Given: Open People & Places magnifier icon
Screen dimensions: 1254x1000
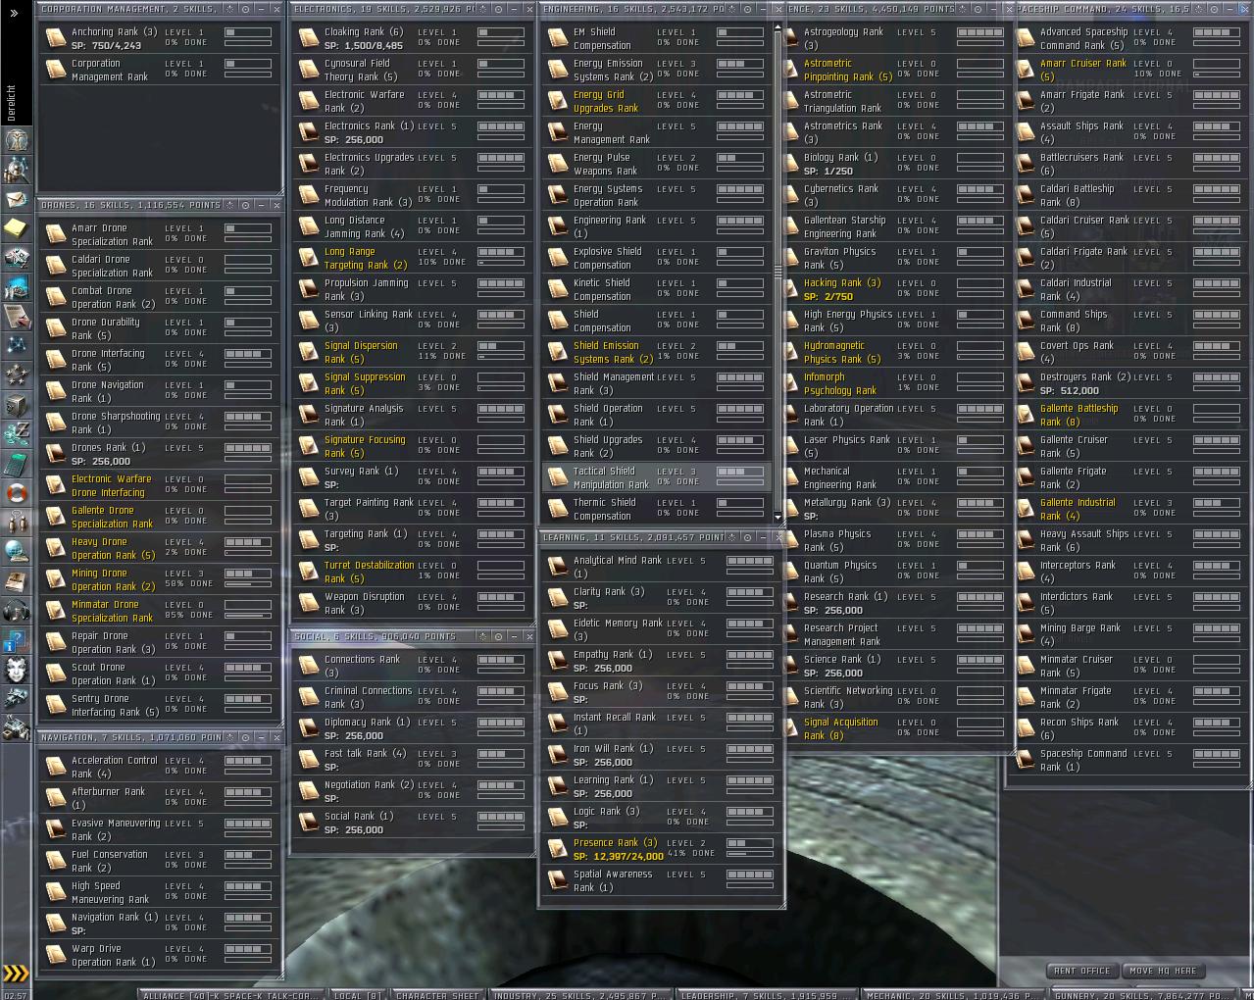Looking at the screenshot, I should click(16, 170).
